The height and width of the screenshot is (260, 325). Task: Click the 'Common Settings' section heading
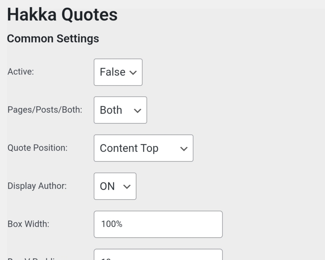point(53,39)
